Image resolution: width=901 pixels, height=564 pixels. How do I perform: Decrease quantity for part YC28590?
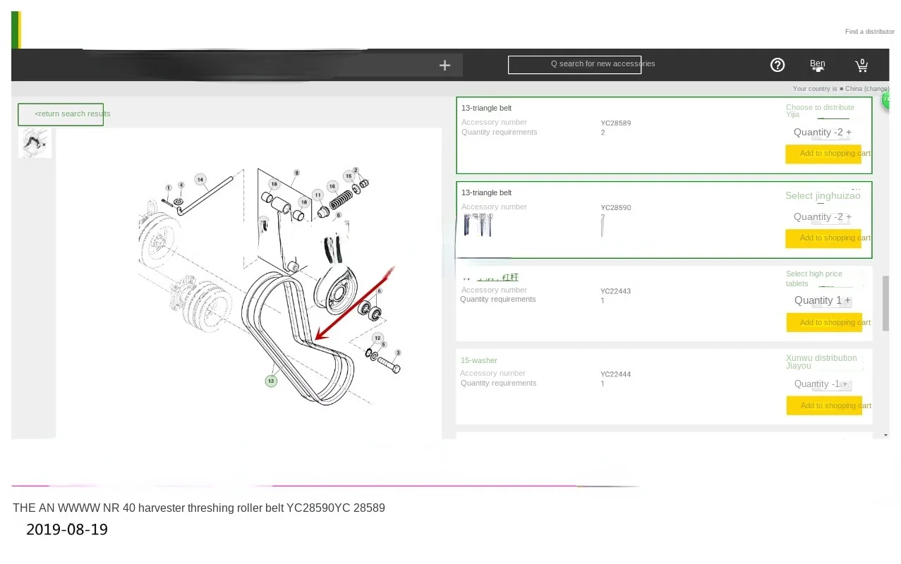click(835, 217)
